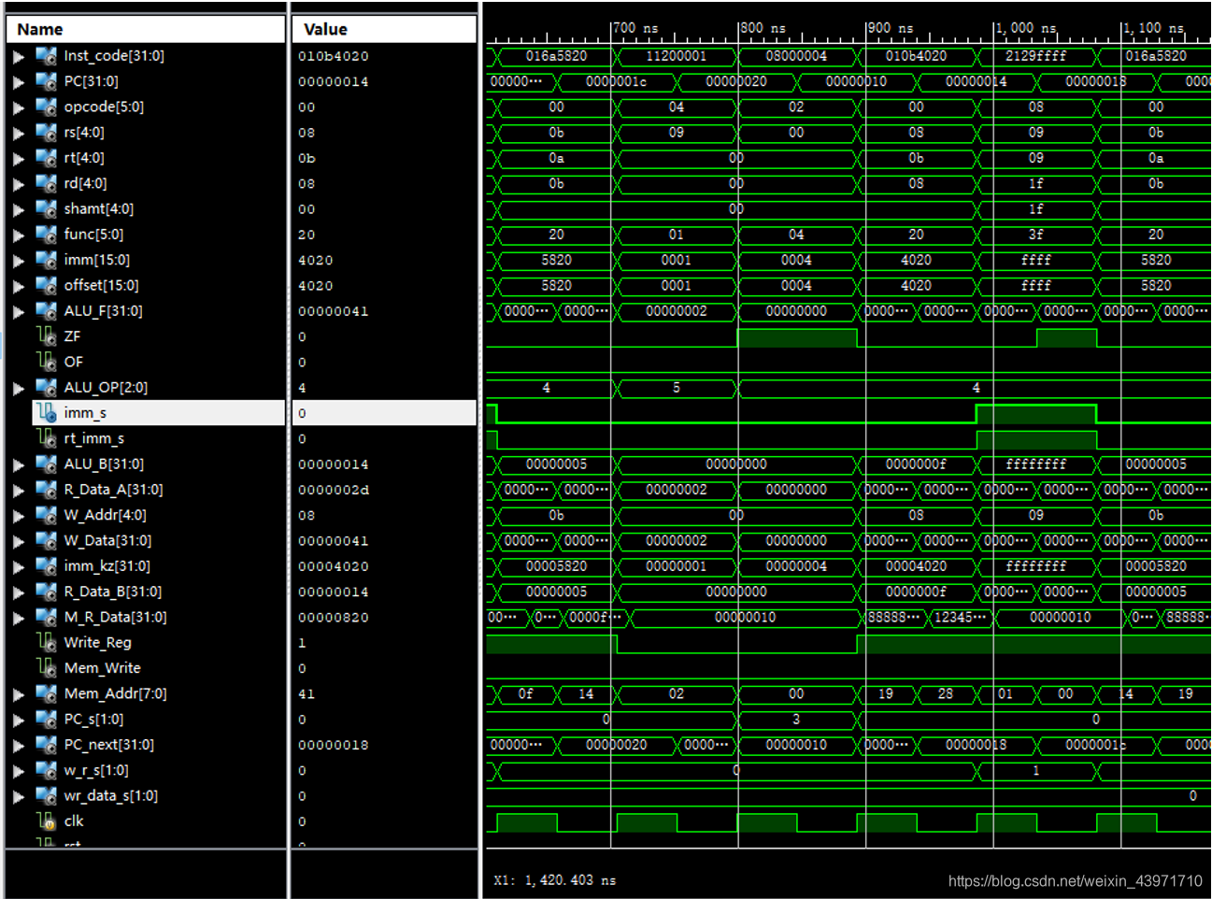Click the offset[15:0] bus icon
The height and width of the screenshot is (899, 1212).
[x=47, y=285]
